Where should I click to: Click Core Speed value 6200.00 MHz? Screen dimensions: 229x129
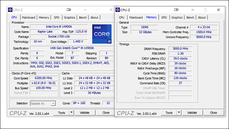point(44,78)
